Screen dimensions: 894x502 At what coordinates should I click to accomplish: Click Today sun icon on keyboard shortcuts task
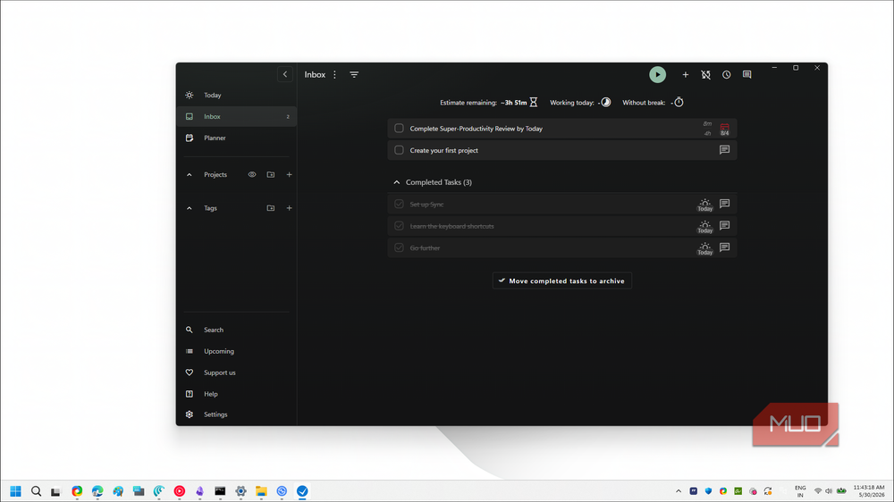(705, 227)
